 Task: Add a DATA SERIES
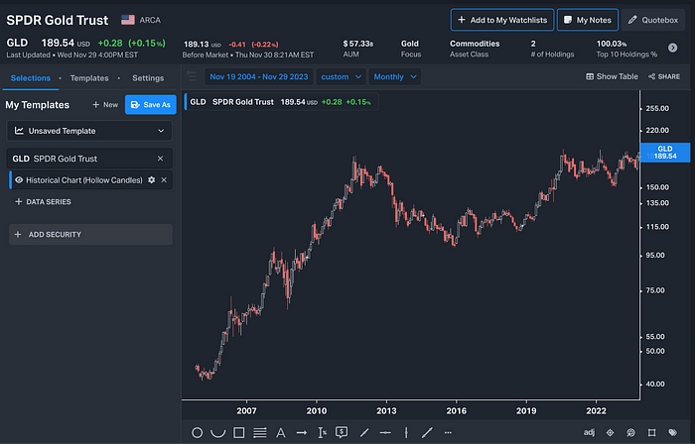[43, 201]
